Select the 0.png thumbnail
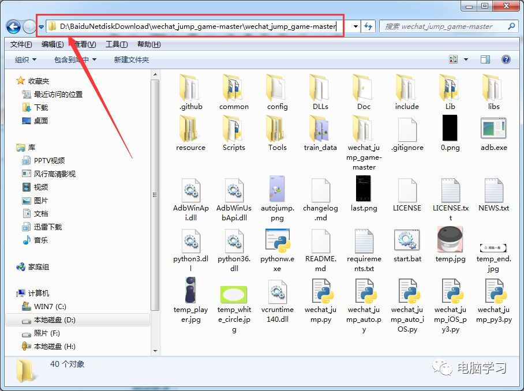 450,128
